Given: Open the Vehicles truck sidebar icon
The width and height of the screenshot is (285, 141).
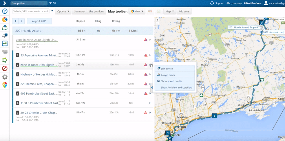Looking at the screenshot, I should (x=5, y=36).
